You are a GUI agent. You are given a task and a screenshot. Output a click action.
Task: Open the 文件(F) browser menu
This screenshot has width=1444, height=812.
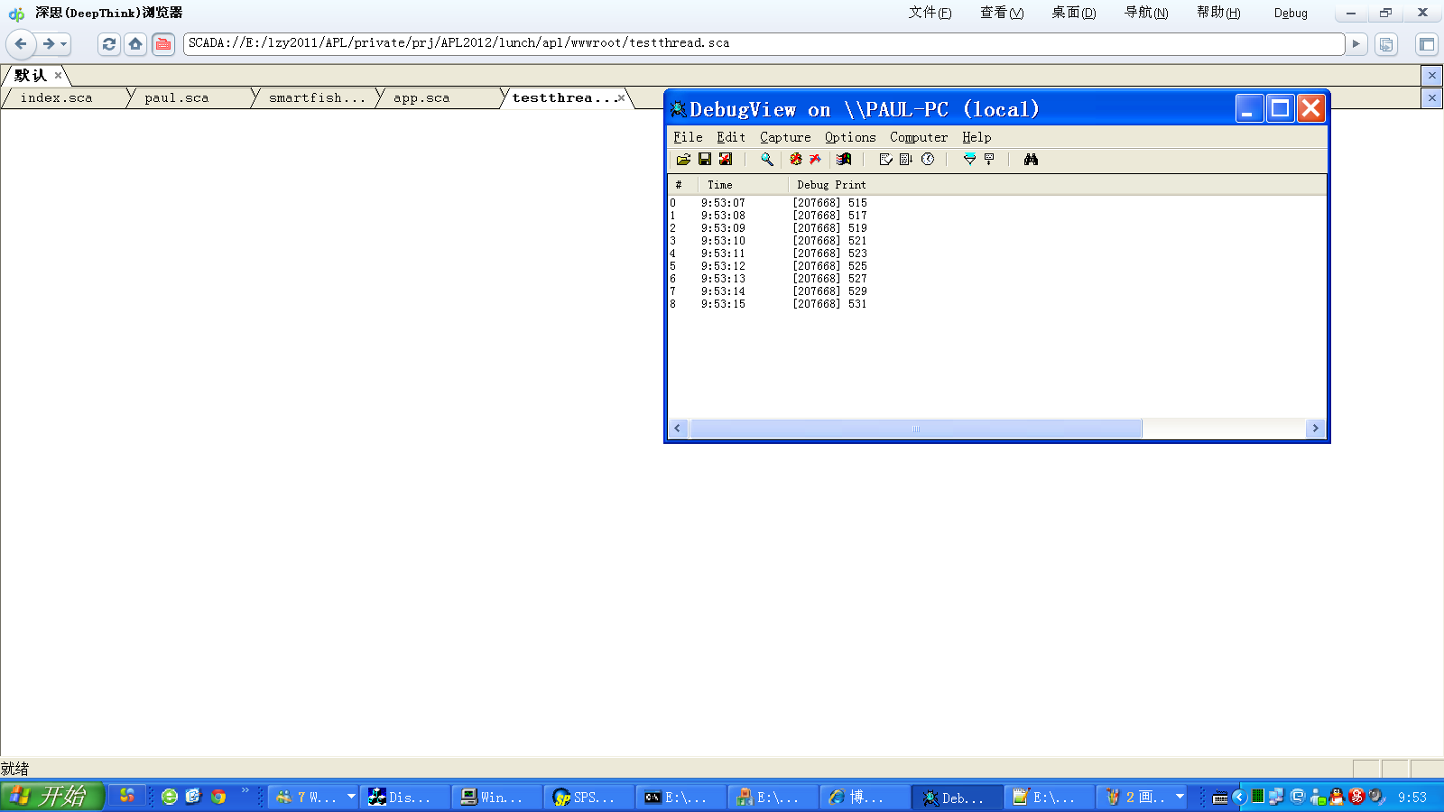pos(930,13)
